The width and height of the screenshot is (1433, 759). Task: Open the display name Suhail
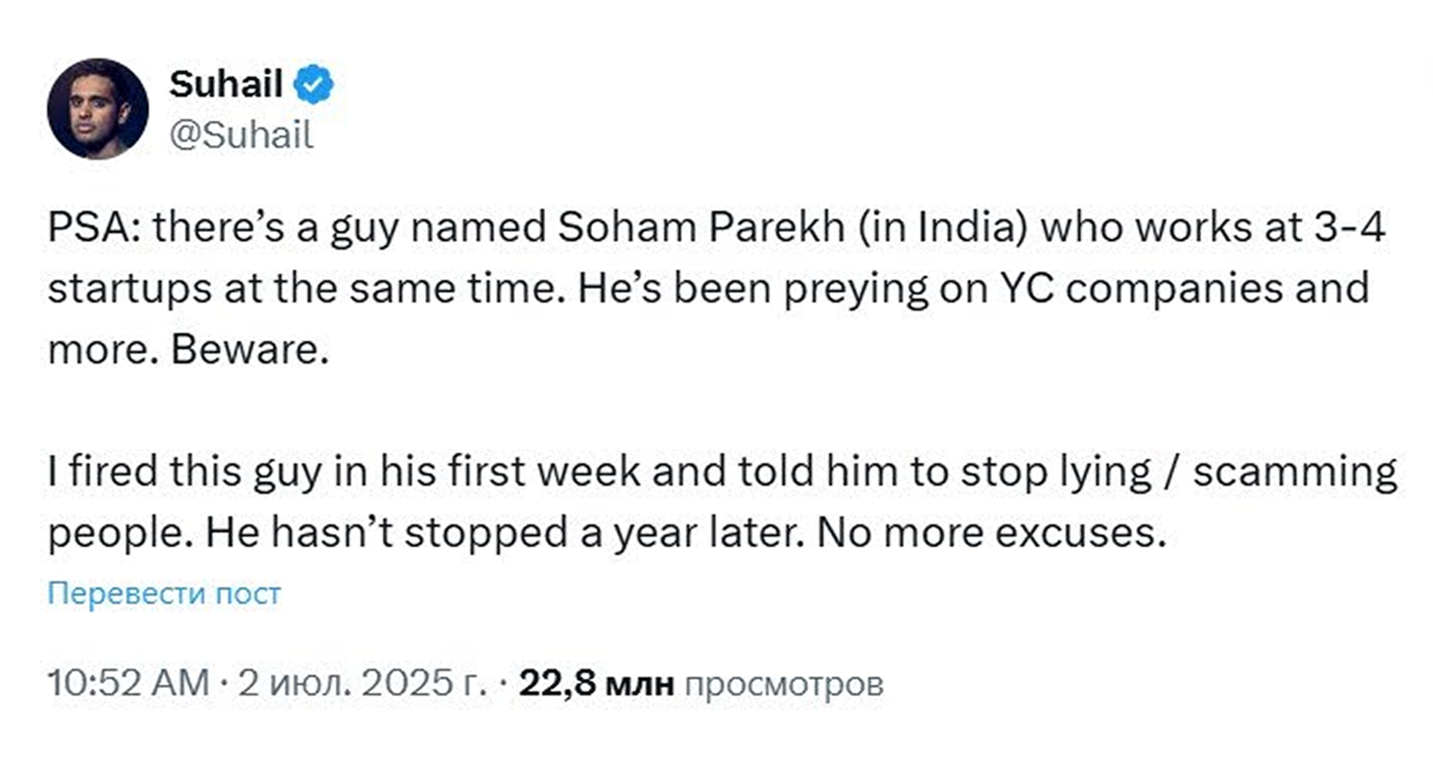(x=226, y=84)
